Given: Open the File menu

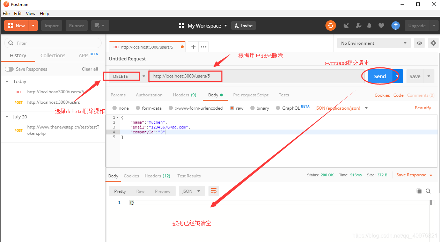Looking at the screenshot, I should pyautogui.click(x=6, y=13).
